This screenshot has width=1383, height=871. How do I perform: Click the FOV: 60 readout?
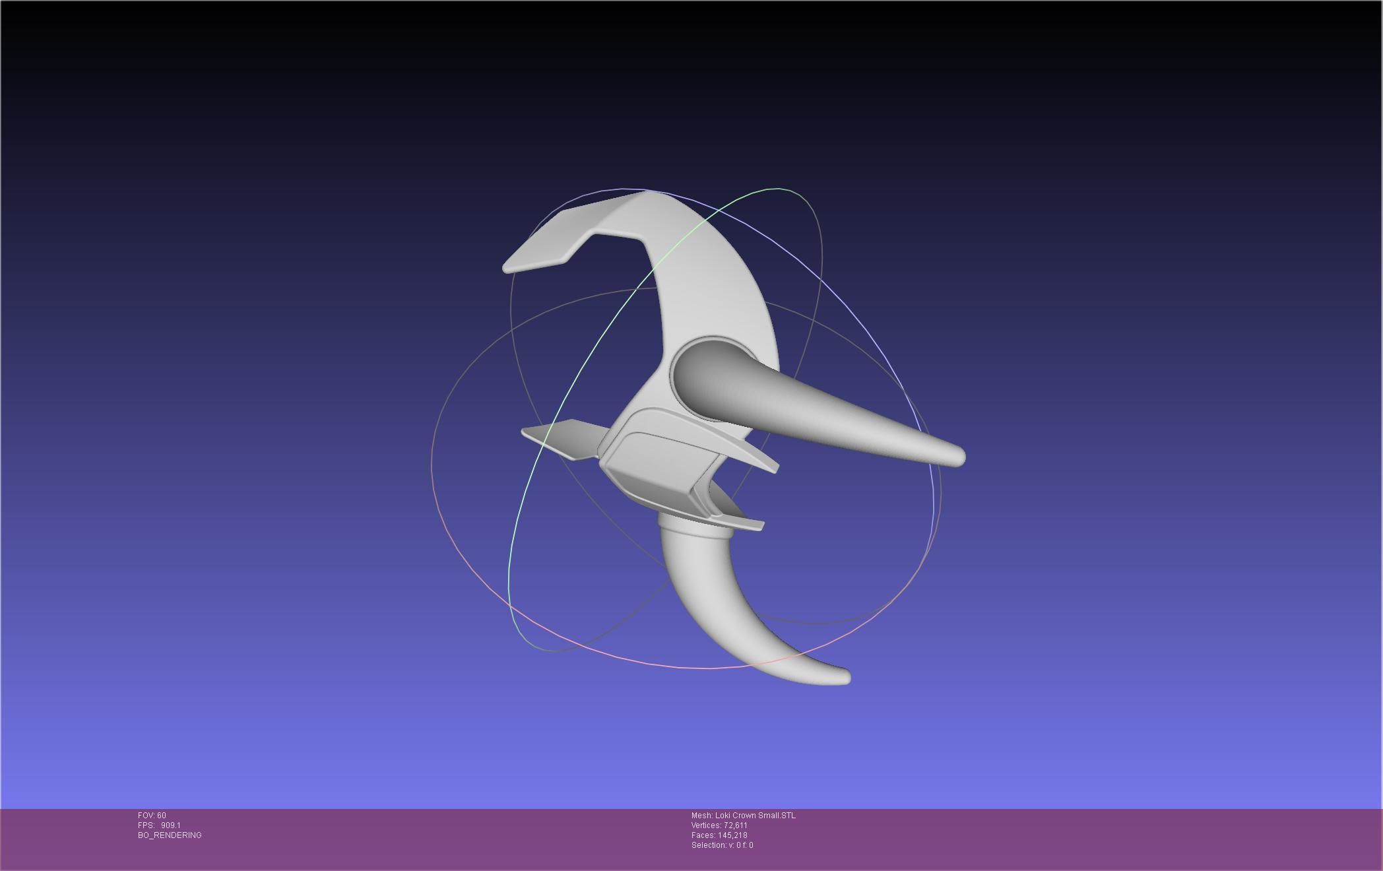(x=152, y=816)
